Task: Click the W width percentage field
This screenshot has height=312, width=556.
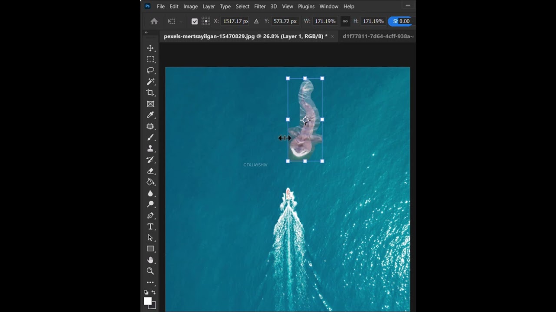Action: pos(325,21)
